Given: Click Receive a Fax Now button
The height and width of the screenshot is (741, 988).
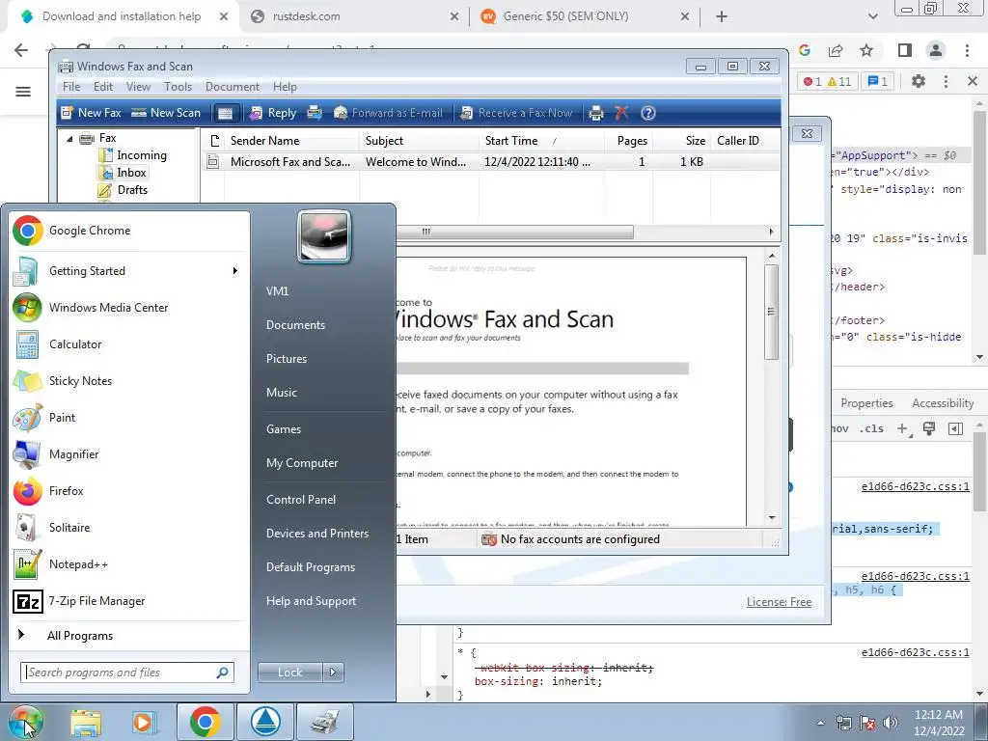Looking at the screenshot, I should [517, 113].
